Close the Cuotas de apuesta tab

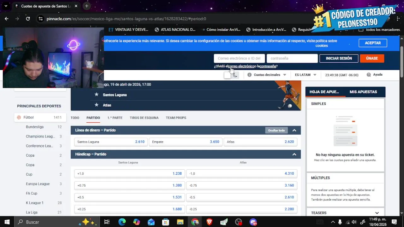click(x=76, y=6)
